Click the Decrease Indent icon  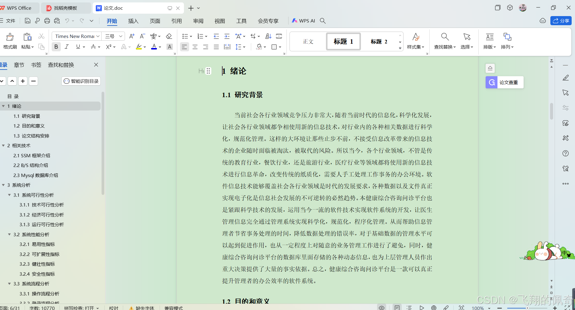(x=216, y=36)
